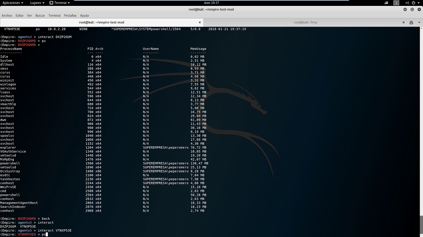Viewport: 423px width, 237px height.
Task: Click the MsMpEng process name
Action: click(8, 159)
